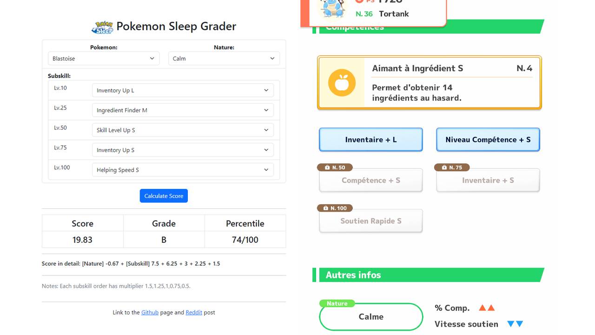The image size is (595, 335).
Task: Click the orange up arrows beside % Comp.
Action: pyautogui.click(x=487, y=308)
